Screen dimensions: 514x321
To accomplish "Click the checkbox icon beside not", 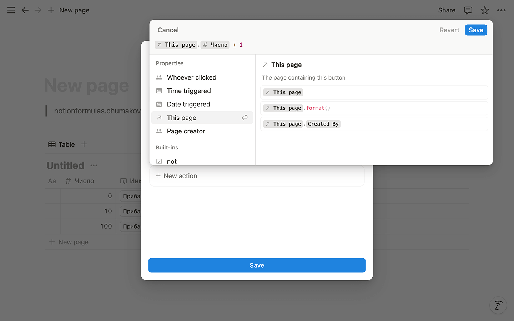I will click(x=159, y=161).
